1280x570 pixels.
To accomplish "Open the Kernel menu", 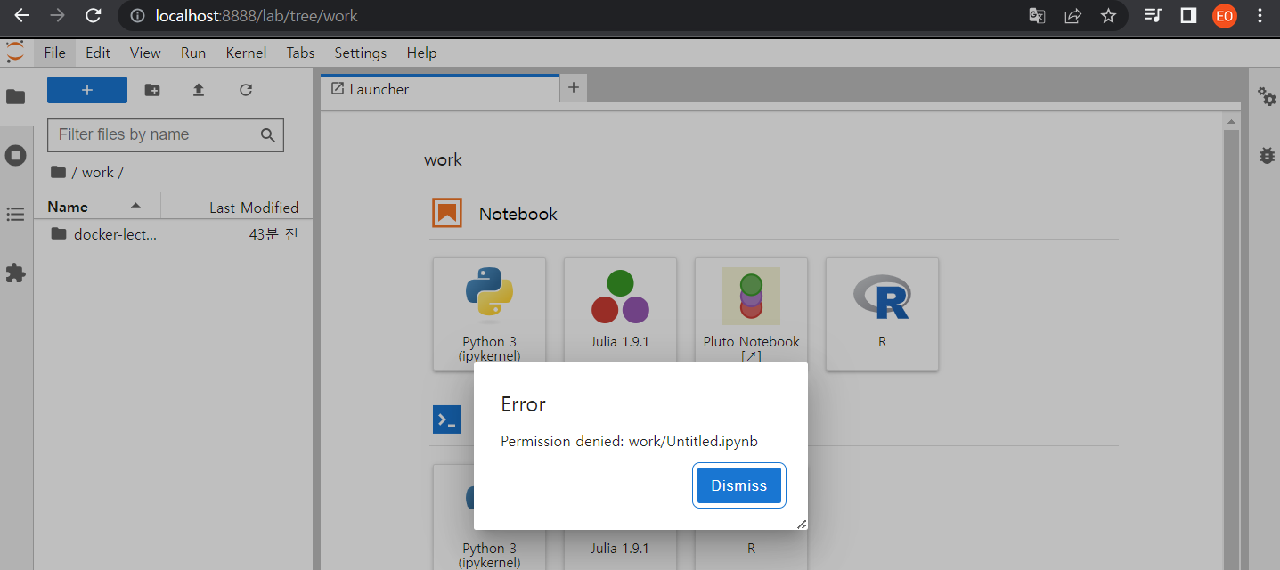I will [246, 53].
